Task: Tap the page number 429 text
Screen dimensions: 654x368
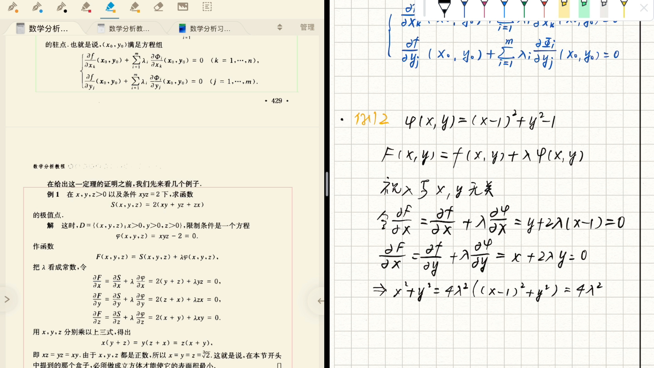Action: click(x=277, y=101)
